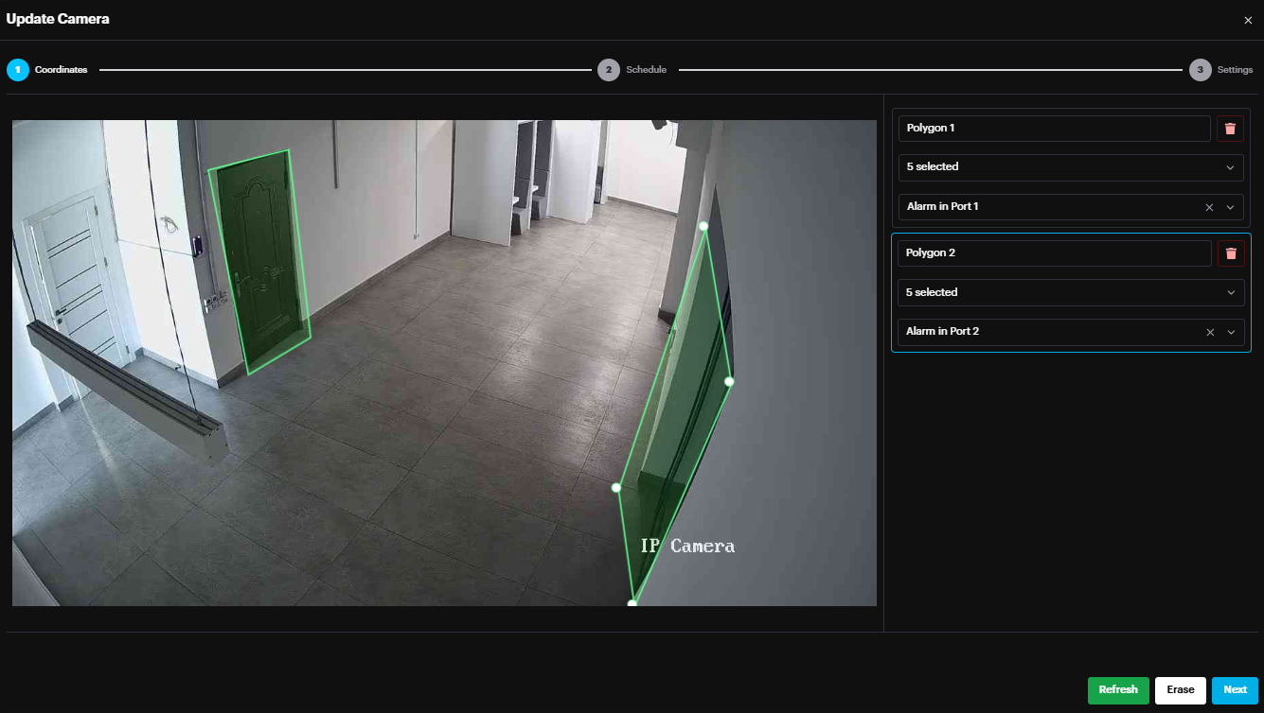Go to the Schedule step
Screen dimensions: 1264x713
(x=646, y=70)
